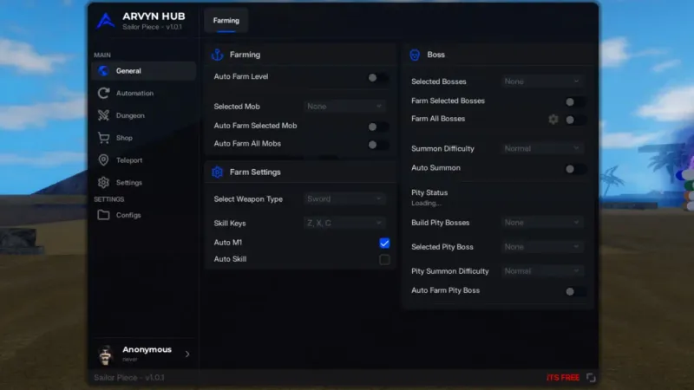Open the Selected Mob dropdown
Screen dimensions: 694x390
(344, 106)
